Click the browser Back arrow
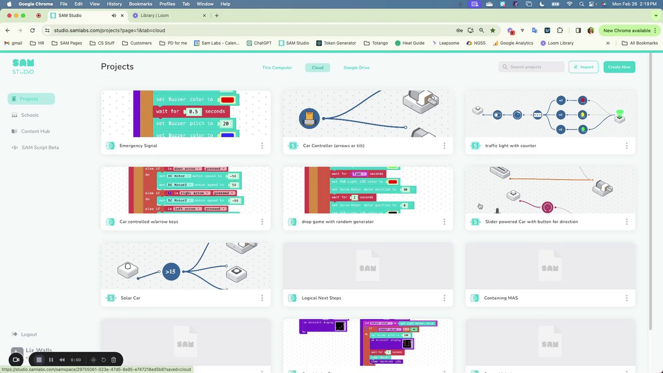The height and width of the screenshot is (373, 663). (8, 31)
